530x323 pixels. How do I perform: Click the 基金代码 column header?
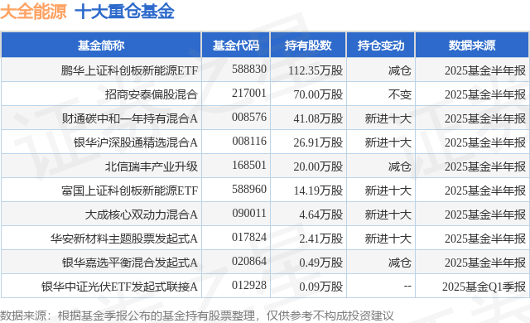click(x=235, y=46)
